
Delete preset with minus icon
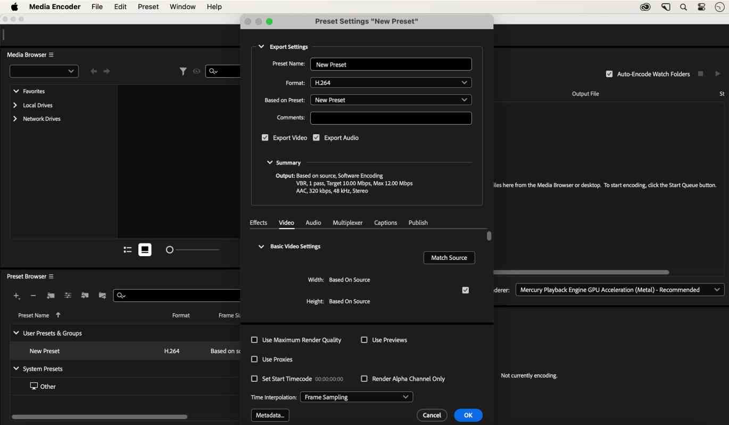(x=33, y=296)
